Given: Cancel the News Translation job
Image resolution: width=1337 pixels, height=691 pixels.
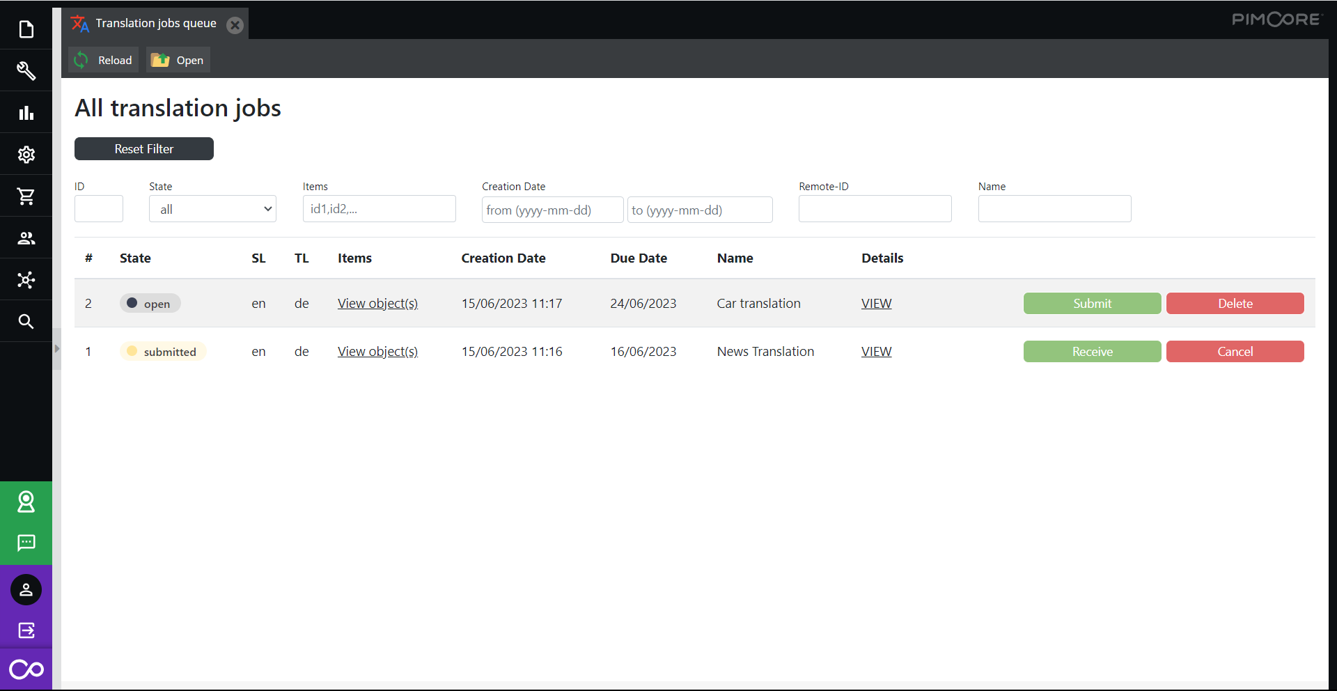Looking at the screenshot, I should click(x=1235, y=351).
